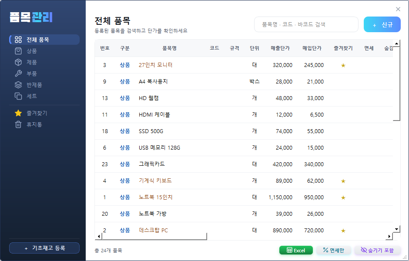The width and height of the screenshot is (409, 261).
Task: Click the 상품 type cell for HD 웹캠
Action: tap(125, 98)
